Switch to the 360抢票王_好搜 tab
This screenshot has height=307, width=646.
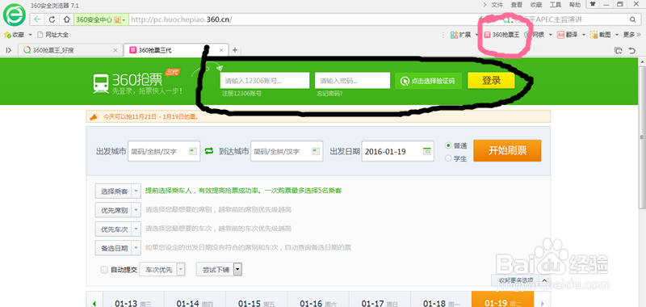tap(70, 50)
